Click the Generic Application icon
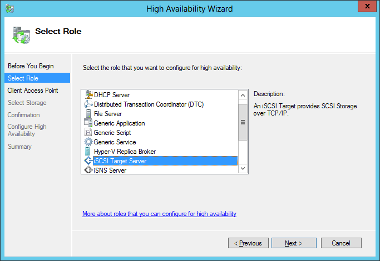This screenshot has width=380, height=261. tap(88, 123)
